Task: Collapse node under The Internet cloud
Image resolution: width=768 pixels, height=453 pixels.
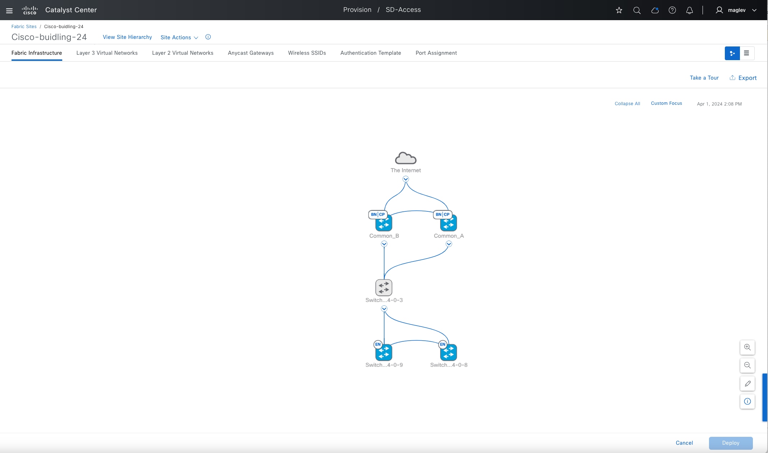Action: pos(405,179)
